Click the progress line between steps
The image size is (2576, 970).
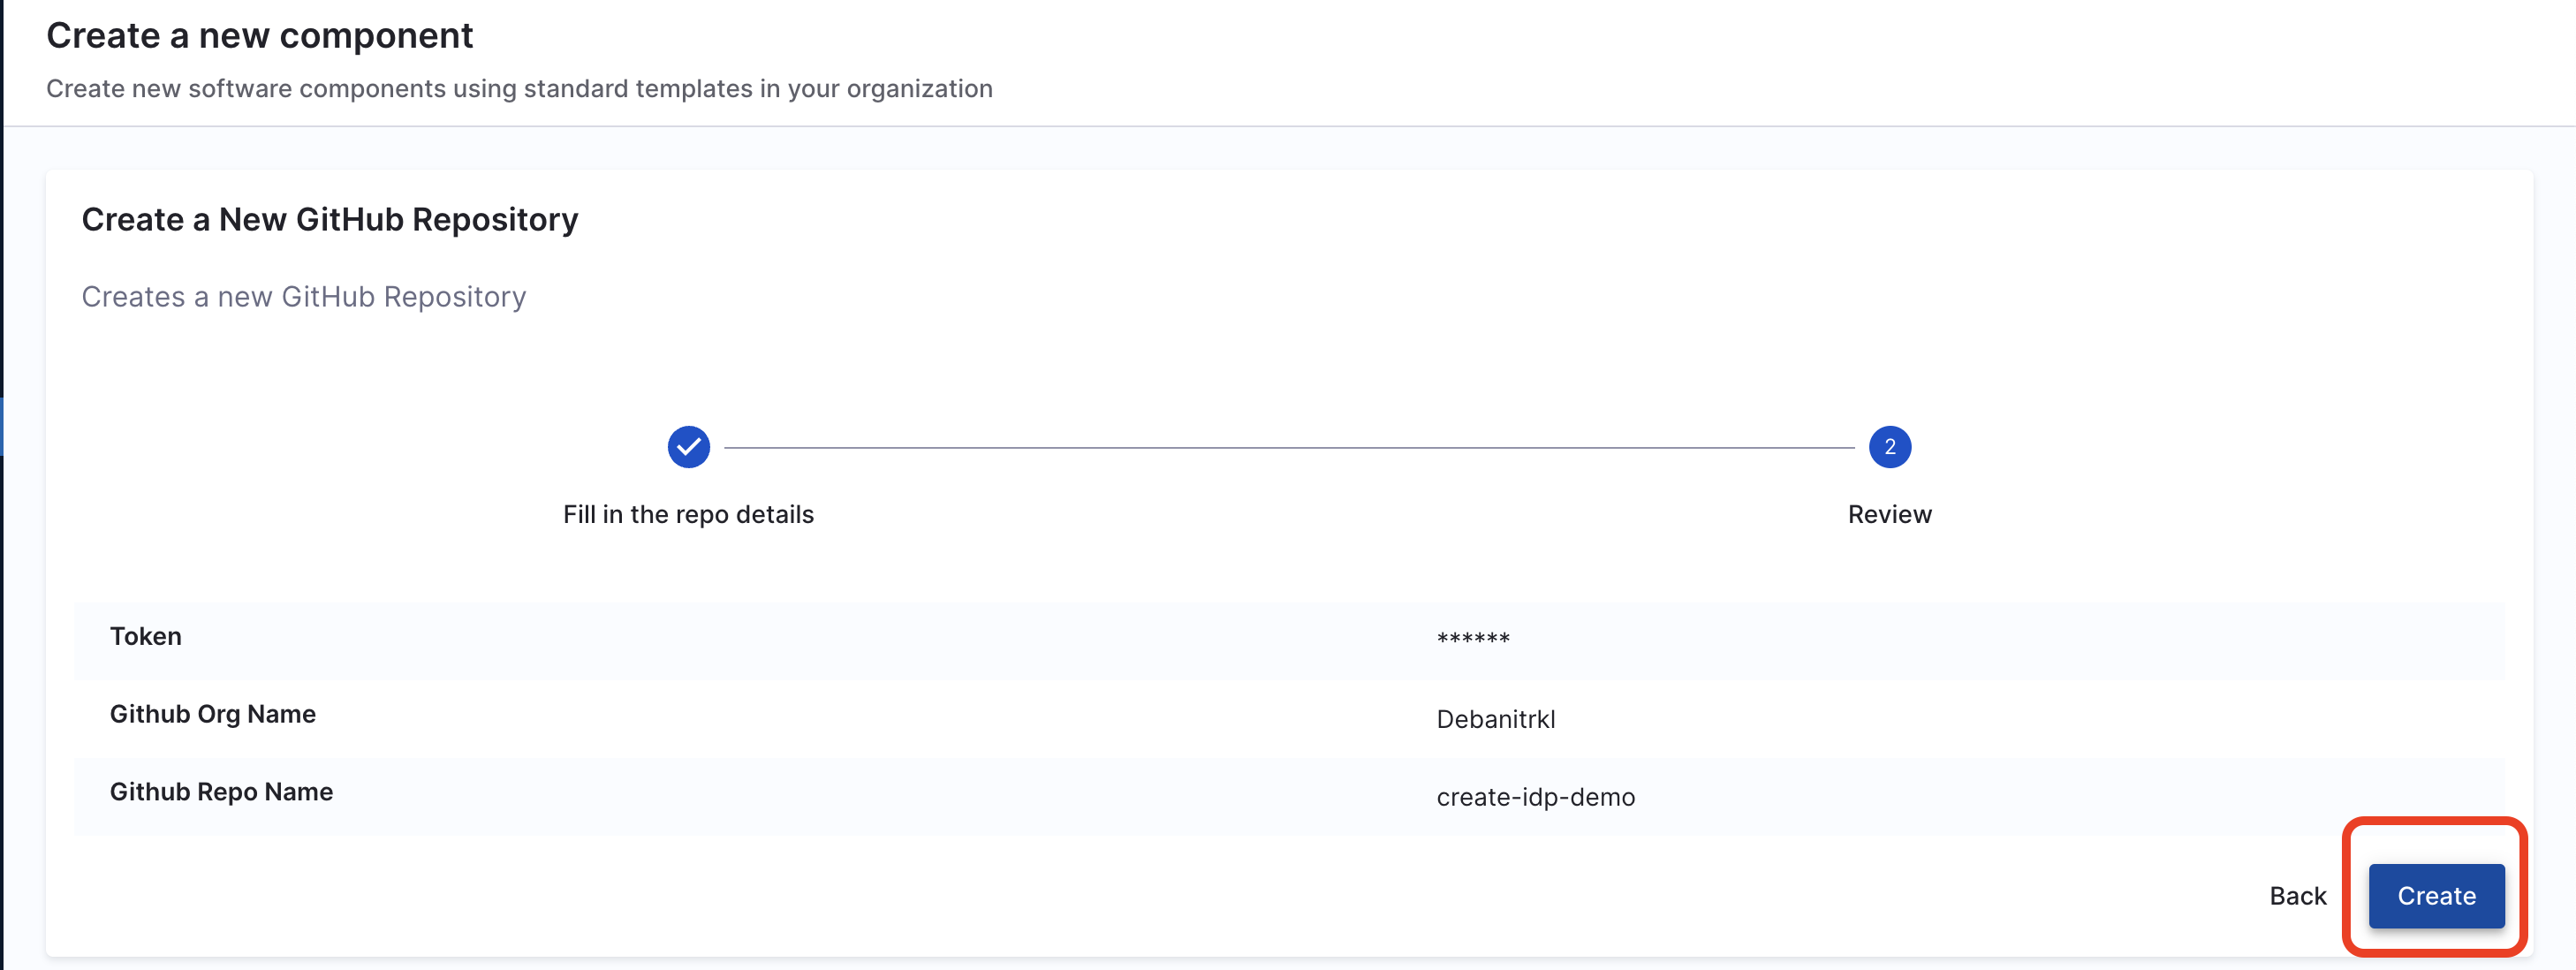pos(1288,448)
